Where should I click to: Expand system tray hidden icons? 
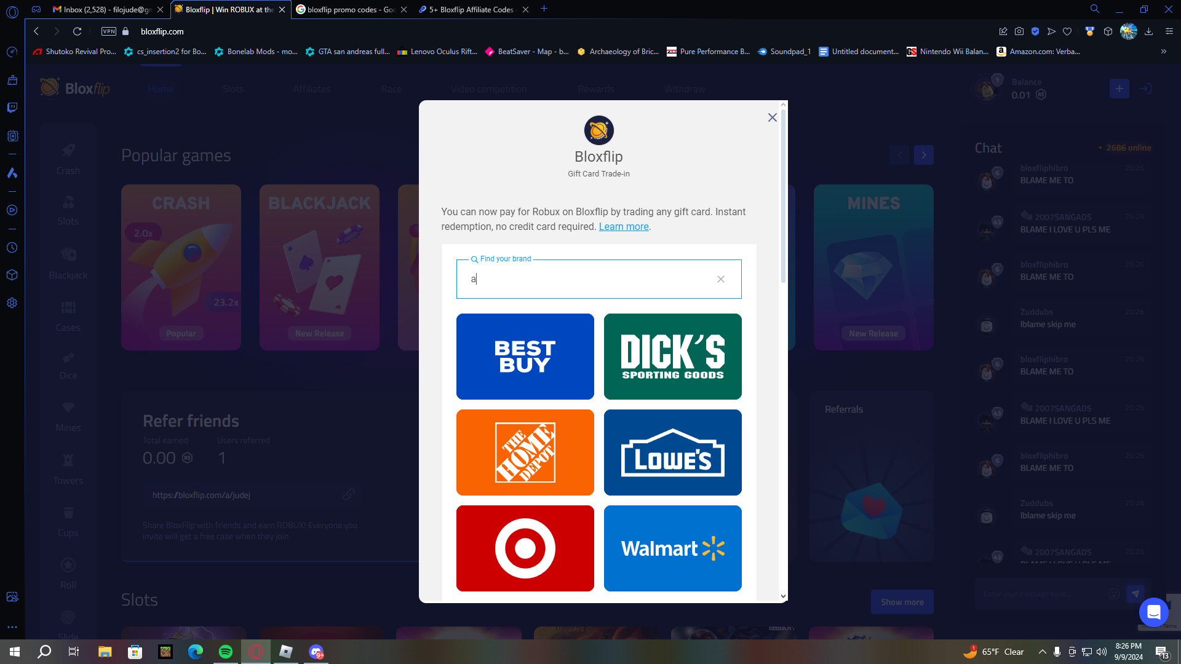coord(1042,652)
